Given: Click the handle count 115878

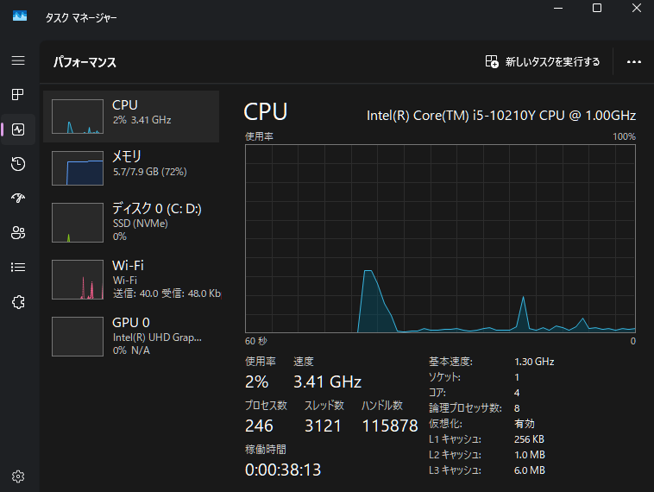Looking at the screenshot, I should coord(390,426).
